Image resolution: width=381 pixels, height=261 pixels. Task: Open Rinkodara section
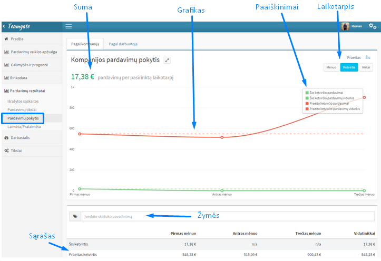[x=32, y=78]
